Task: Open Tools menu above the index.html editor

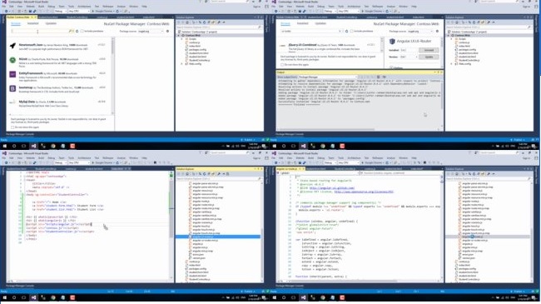Action: click(x=71, y=158)
